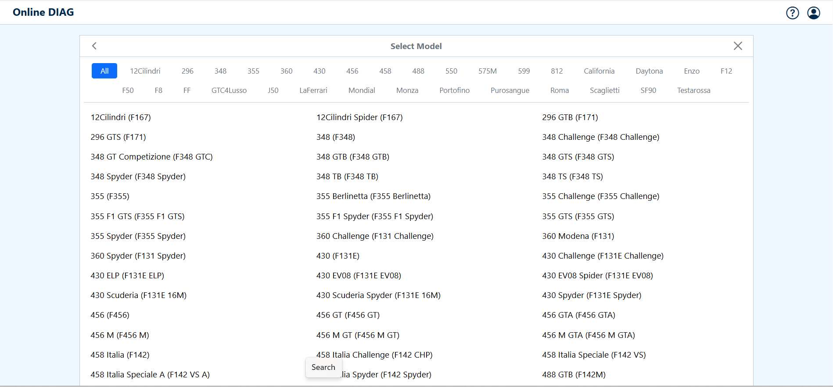Switch to the California filter tab

click(x=599, y=71)
